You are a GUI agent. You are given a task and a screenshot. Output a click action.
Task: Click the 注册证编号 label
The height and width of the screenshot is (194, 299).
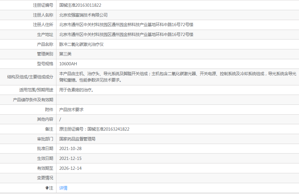[43, 5]
